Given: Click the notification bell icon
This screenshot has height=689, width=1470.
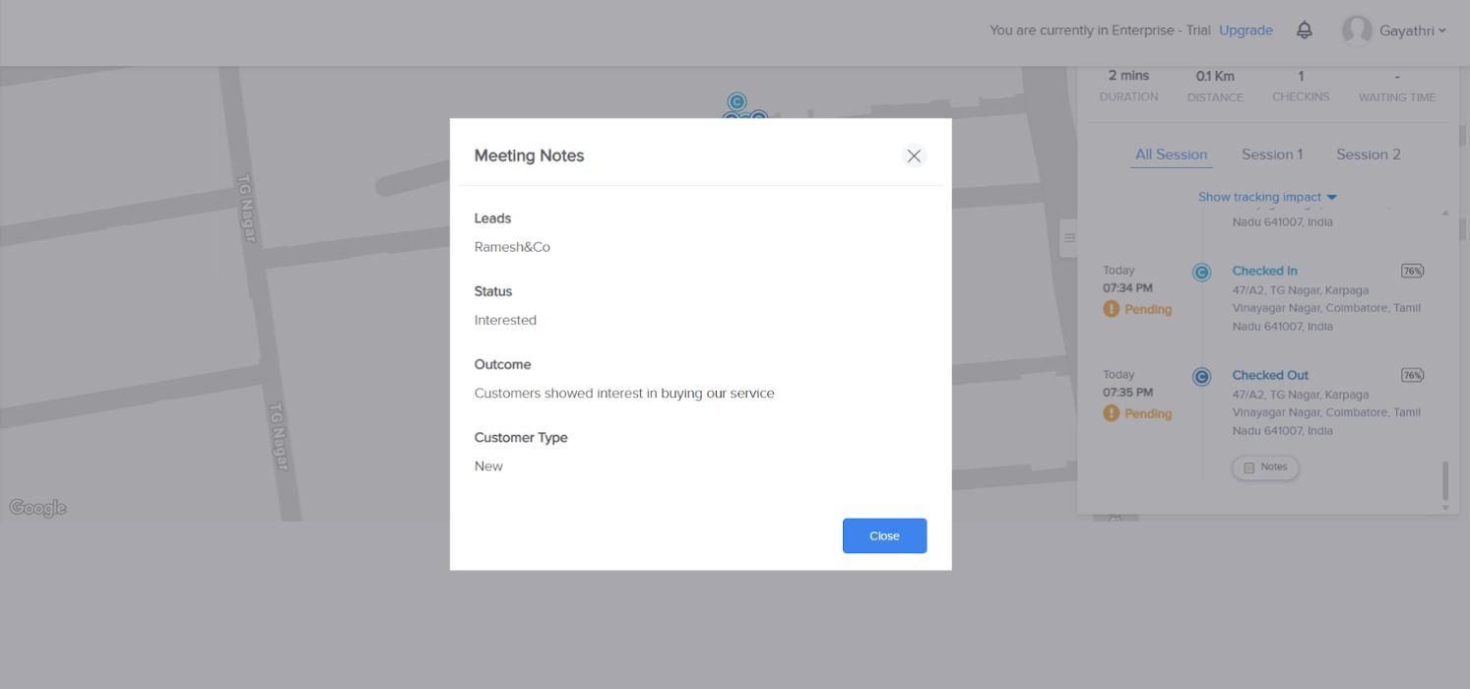Looking at the screenshot, I should click(x=1304, y=31).
